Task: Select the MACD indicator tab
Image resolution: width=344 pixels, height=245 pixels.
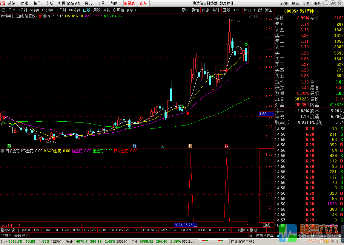Action: click(x=26, y=230)
